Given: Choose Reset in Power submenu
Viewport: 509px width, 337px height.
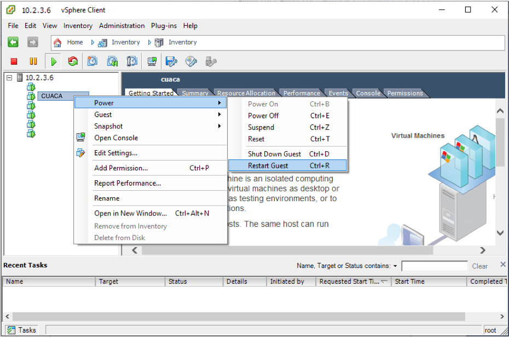Looking at the screenshot, I should (x=287, y=139).
